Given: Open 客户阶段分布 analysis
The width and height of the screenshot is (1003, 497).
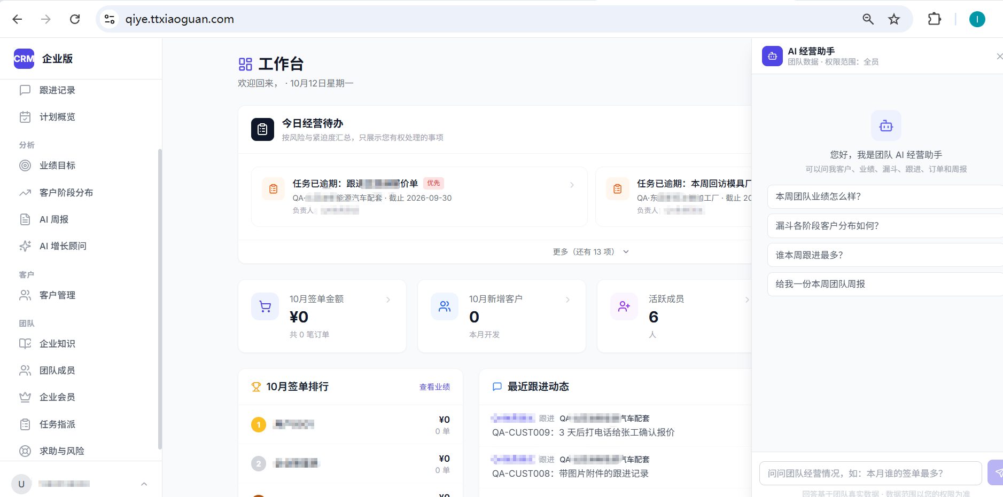Looking at the screenshot, I should pos(80,193).
